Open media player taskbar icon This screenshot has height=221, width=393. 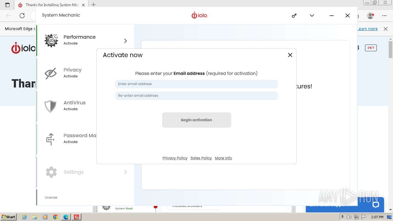pos(45,217)
